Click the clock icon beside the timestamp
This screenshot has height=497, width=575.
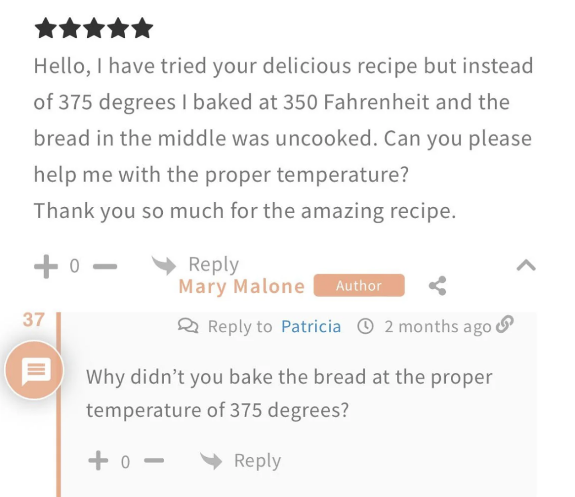[365, 326]
